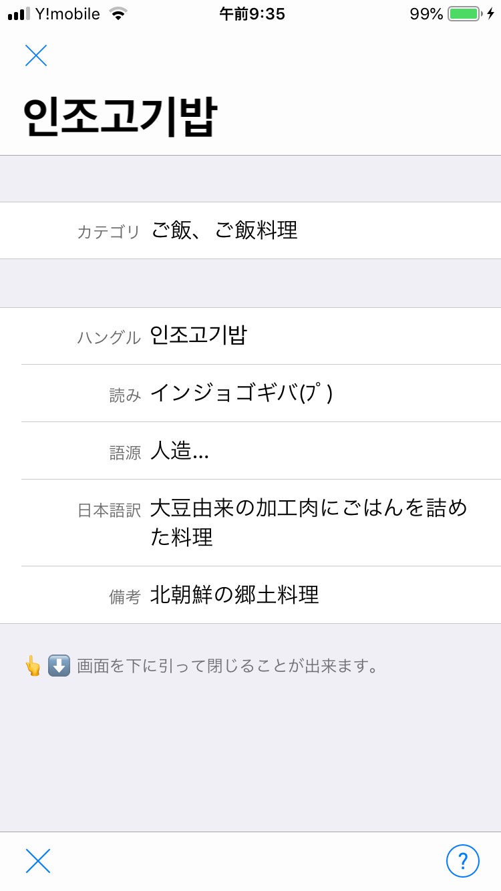Tap the 日本語訳 translation text

[x=309, y=522]
